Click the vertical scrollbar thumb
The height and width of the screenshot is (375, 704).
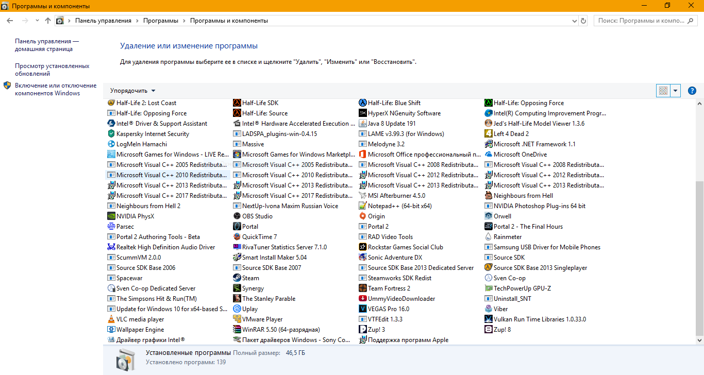coord(699,258)
